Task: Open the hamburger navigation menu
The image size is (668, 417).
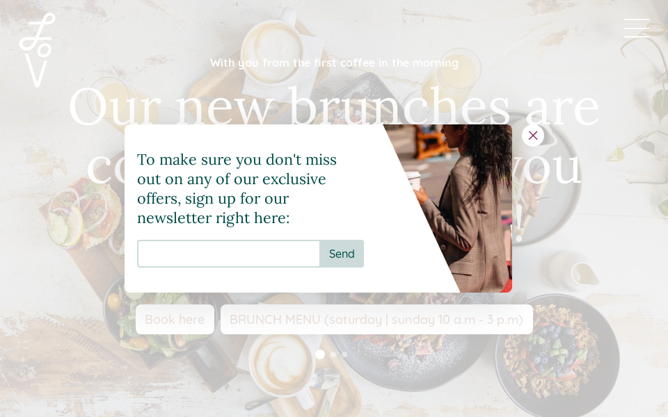Action: coord(637,28)
